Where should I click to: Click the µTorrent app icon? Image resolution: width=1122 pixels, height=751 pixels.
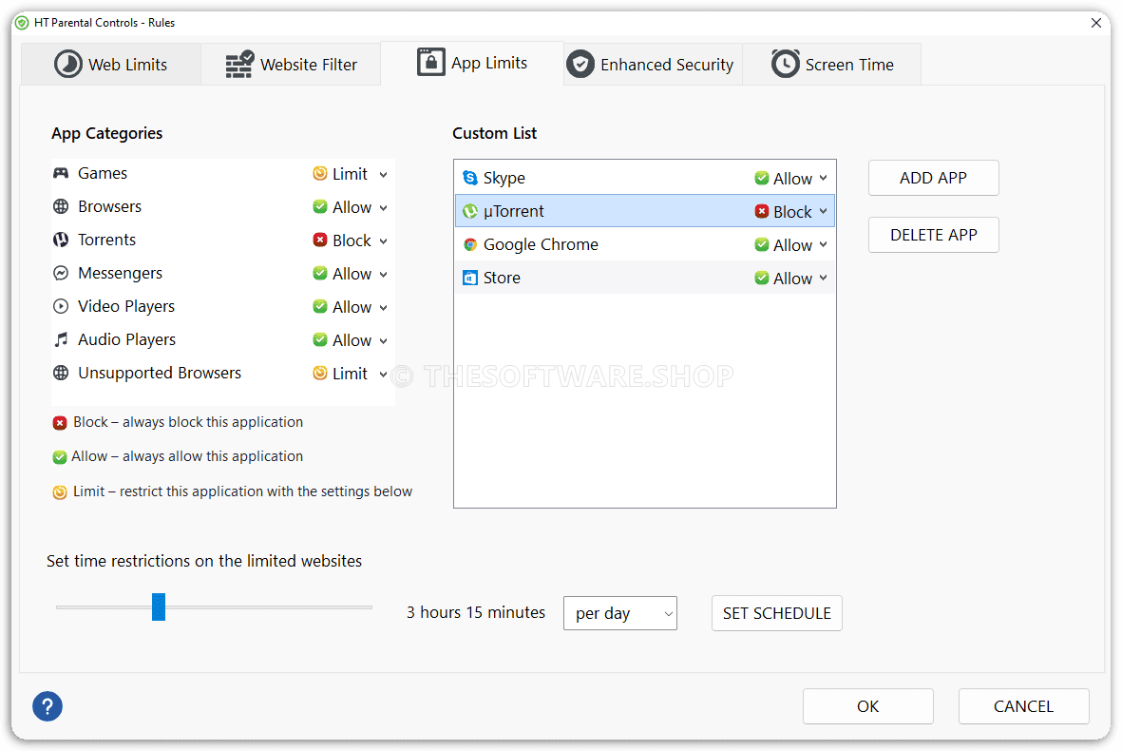[x=470, y=211]
